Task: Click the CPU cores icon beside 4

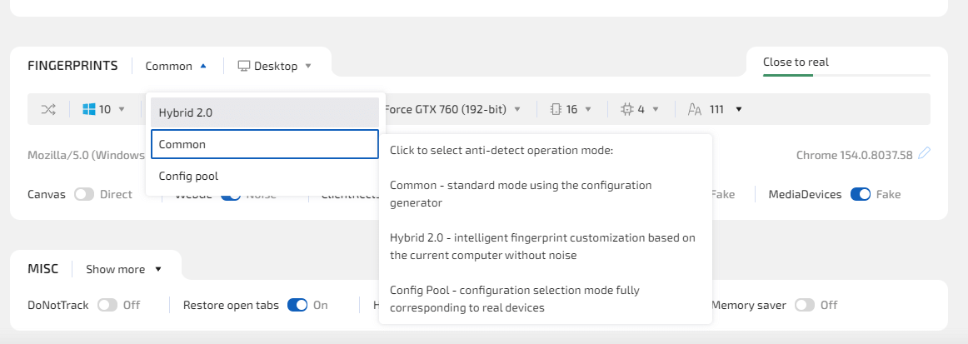Action: pos(627,109)
